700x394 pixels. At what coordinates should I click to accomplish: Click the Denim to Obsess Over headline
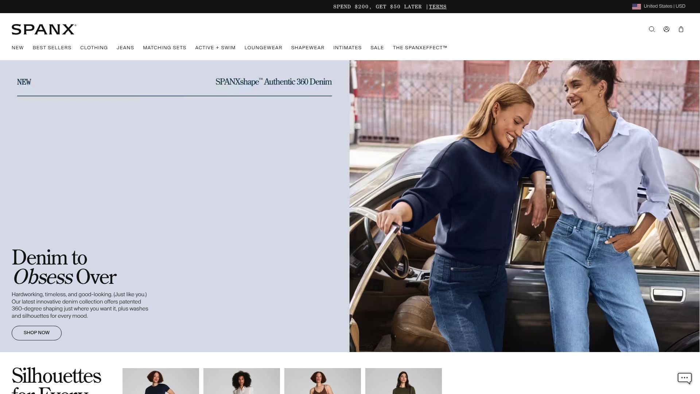click(x=64, y=267)
